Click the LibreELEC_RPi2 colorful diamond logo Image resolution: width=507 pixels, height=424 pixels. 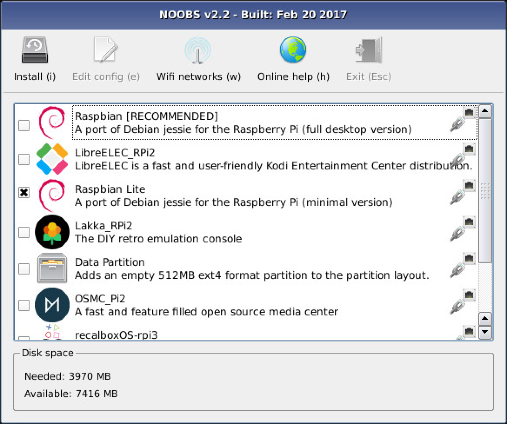52,159
